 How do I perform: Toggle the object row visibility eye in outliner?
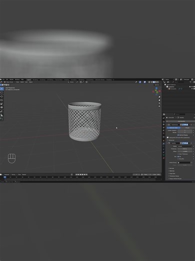pos(192,89)
